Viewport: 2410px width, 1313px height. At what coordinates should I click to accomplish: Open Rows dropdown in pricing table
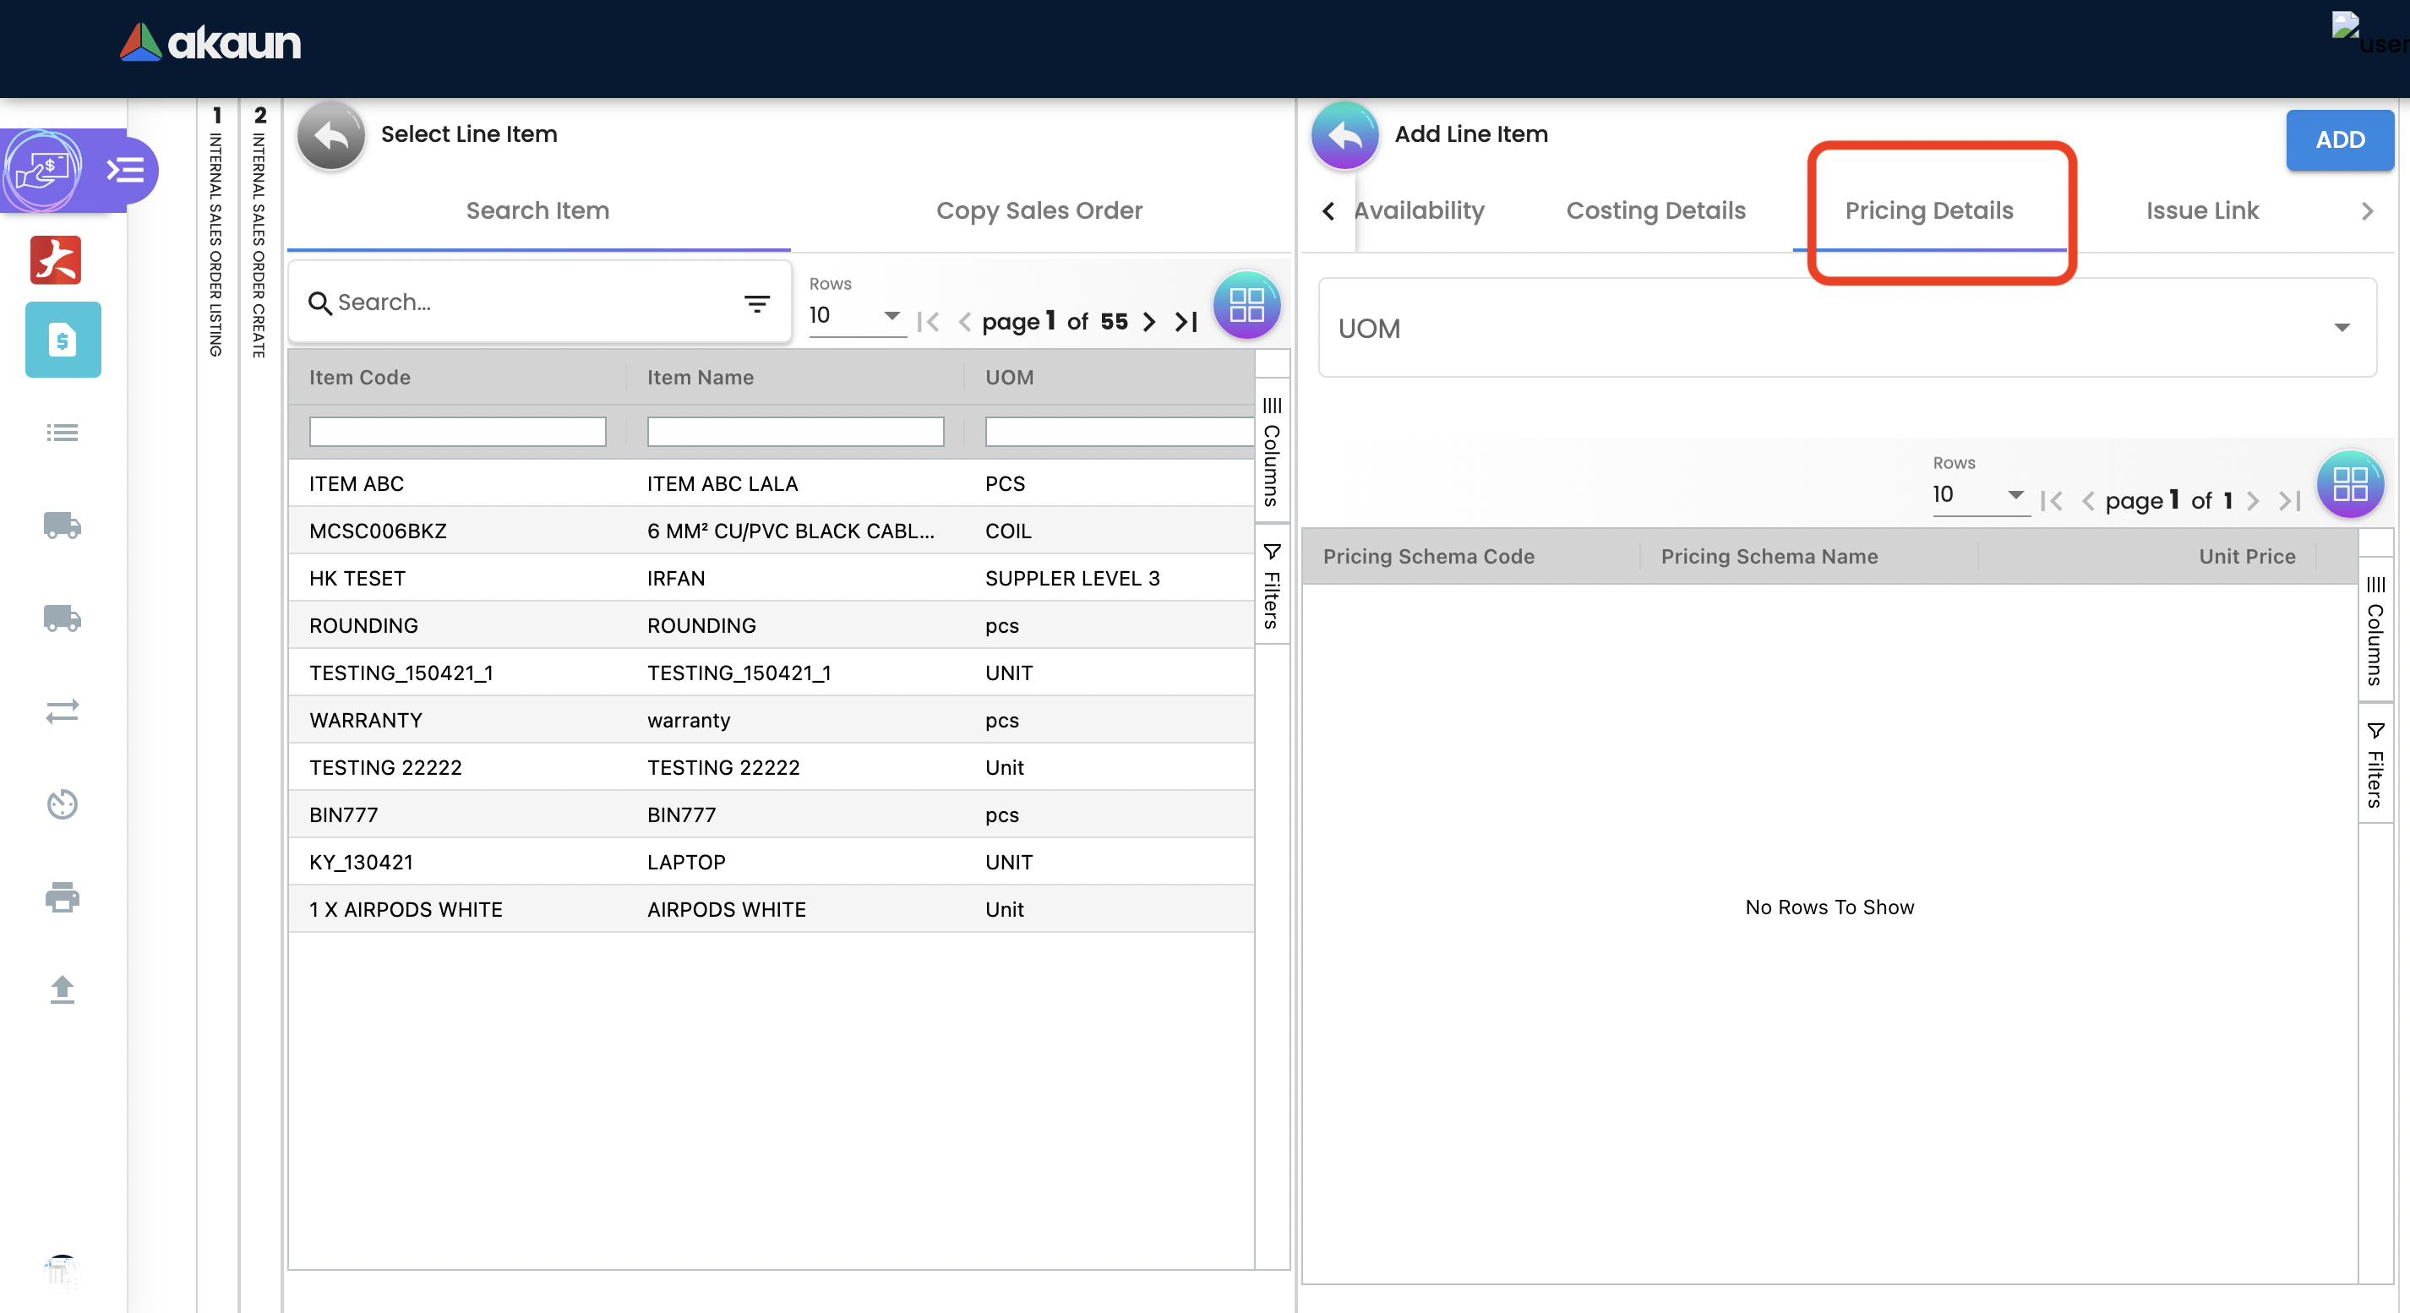coord(1979,495)
